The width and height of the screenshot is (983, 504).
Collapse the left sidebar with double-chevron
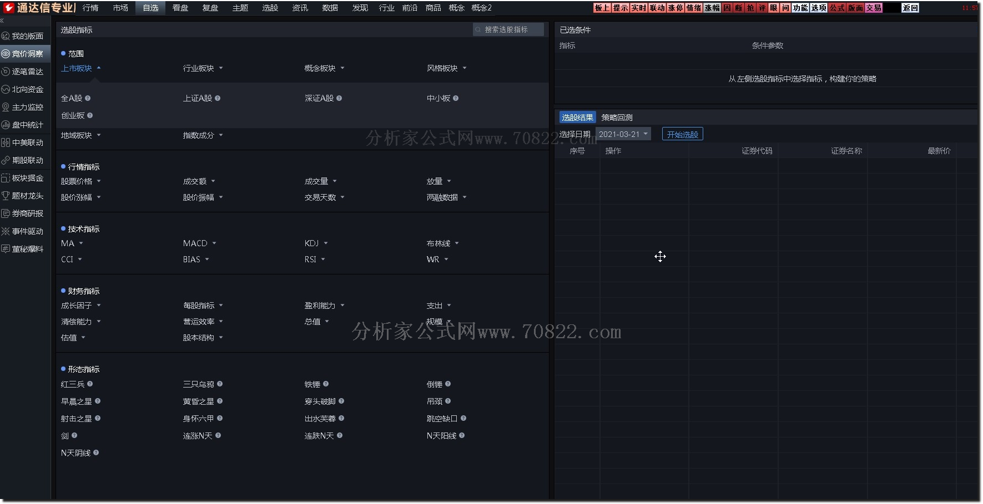(2, 21)
